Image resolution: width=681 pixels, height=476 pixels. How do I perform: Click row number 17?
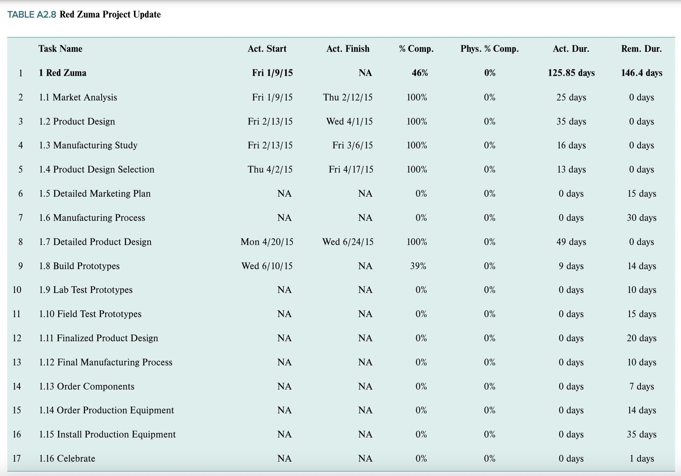pos(17,458)
